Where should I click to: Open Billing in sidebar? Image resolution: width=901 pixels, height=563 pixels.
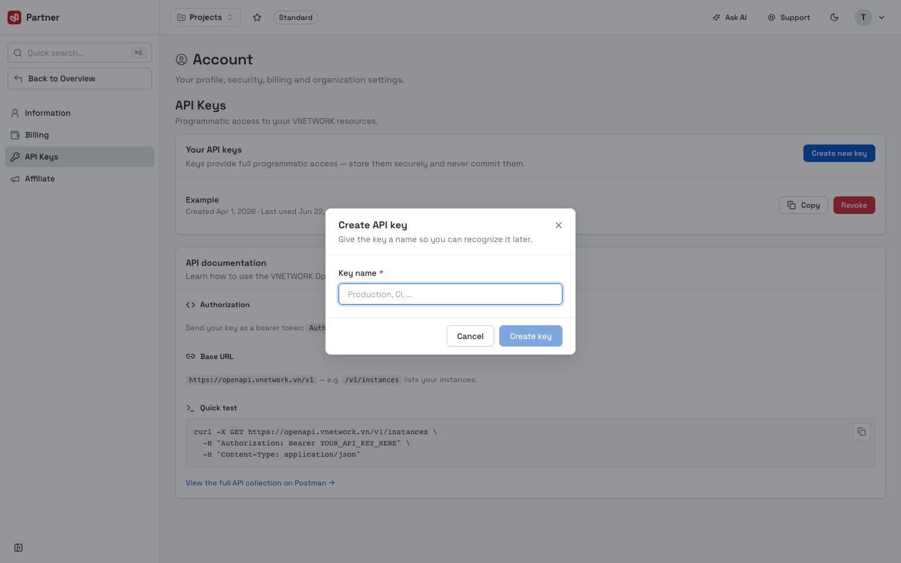[79, 135]
